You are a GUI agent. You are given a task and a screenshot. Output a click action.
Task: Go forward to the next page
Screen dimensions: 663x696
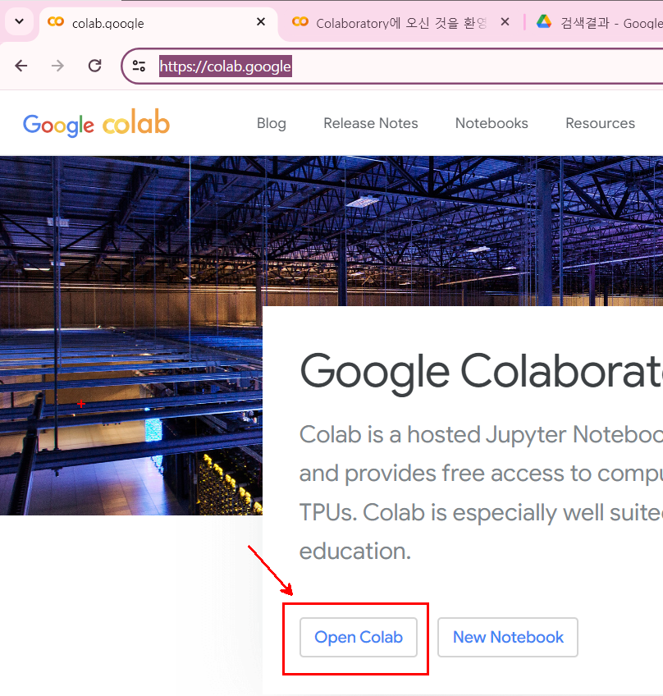(57, 66)
